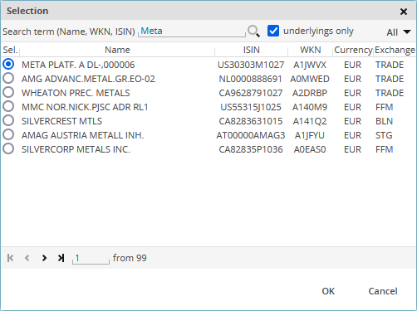Close the Selection dialog

pos(404,12)
